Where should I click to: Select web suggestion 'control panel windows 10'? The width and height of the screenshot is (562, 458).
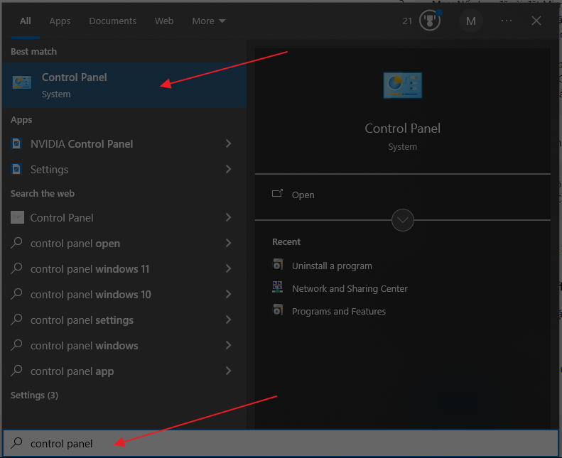[x=124, y=295]
